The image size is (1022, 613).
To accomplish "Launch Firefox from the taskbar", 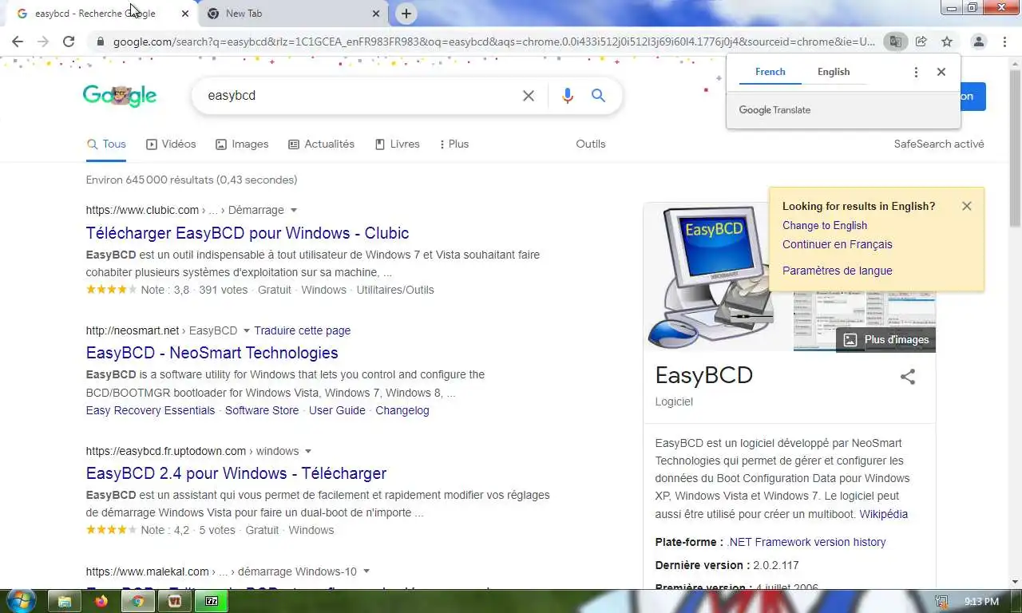I will pos(101,601).
